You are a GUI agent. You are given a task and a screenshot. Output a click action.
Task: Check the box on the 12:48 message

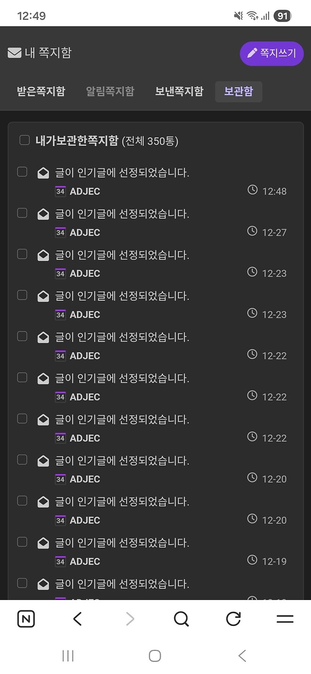coord(22,172)
